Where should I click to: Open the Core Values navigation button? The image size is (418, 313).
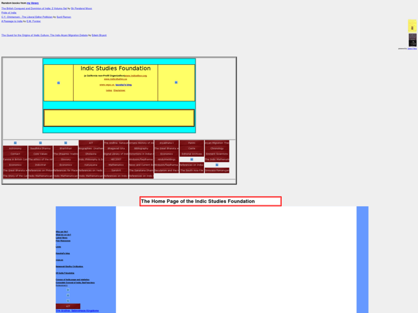40,154
